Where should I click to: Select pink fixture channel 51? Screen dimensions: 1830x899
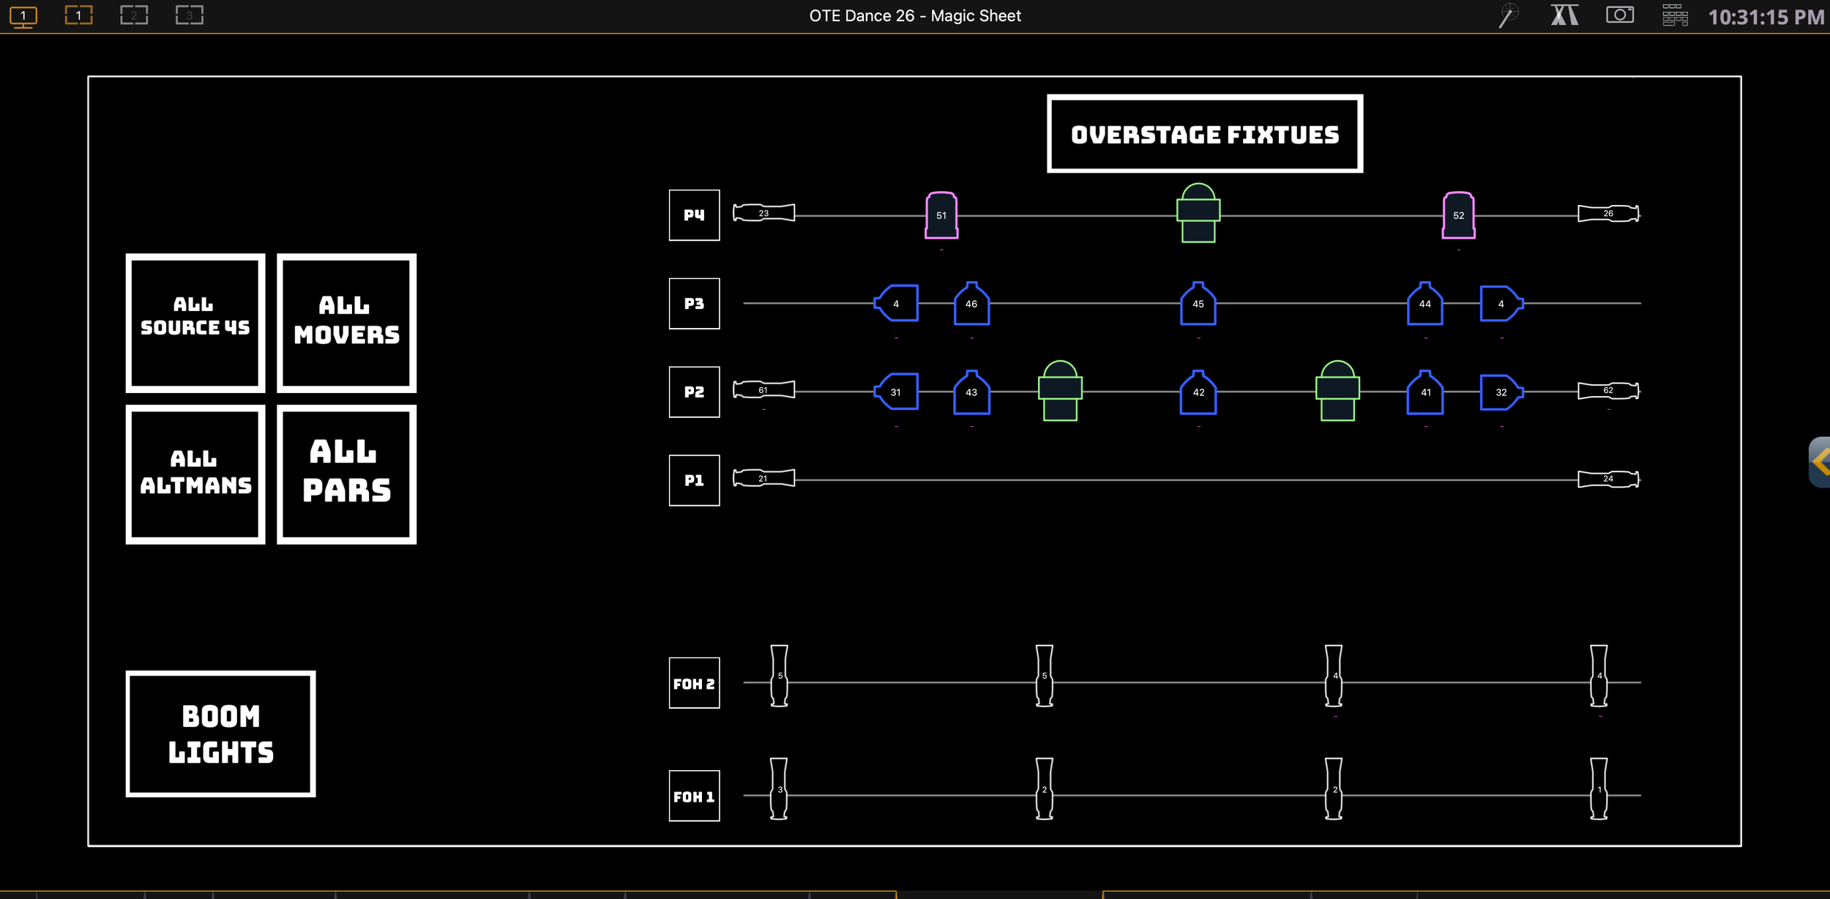click(941, 215)
